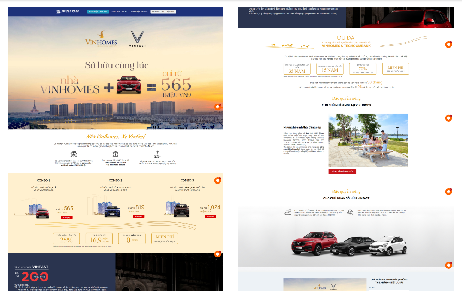Screen dimensions: 462x298
Task: Click the '36 tháng' highlighted text
Action: (375, 82)
